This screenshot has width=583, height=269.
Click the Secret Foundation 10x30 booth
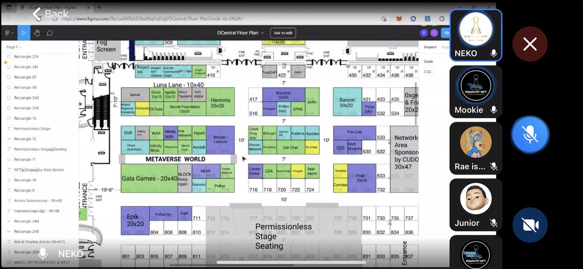[x=185, y=109]
